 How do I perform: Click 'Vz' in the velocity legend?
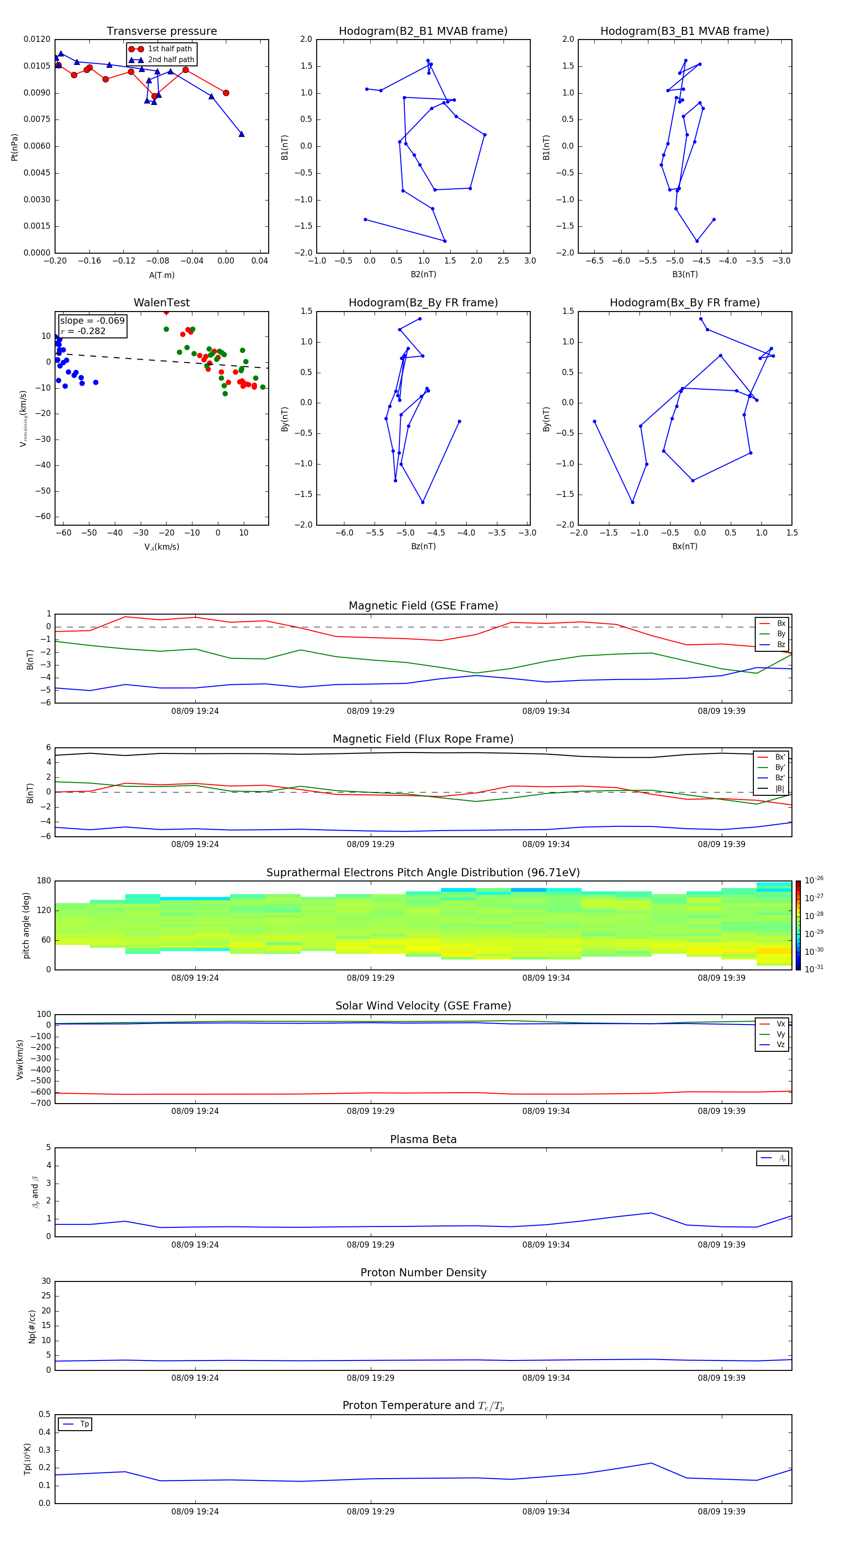(781, 1045)
